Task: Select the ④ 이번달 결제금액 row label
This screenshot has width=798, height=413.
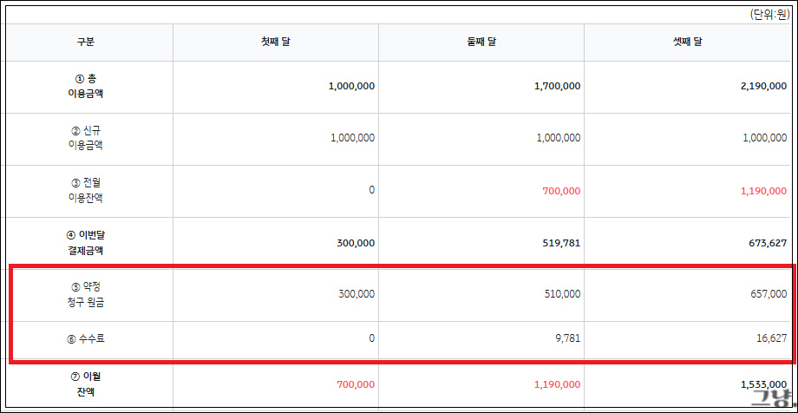Action: click(x=87, y=242)
